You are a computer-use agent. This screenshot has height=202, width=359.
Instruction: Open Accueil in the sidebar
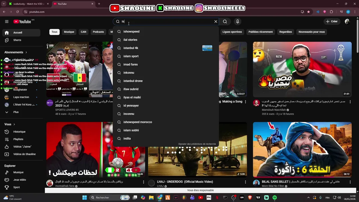tap(21, 33)
